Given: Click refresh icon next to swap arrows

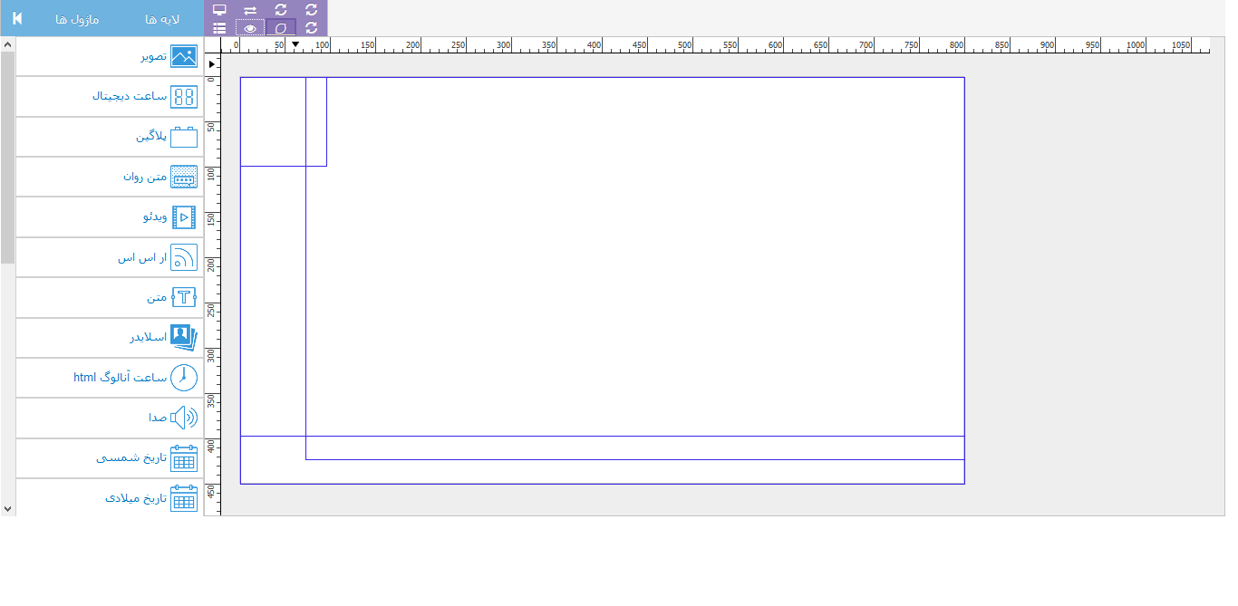Looking at the screenshot, I should 281,9.
